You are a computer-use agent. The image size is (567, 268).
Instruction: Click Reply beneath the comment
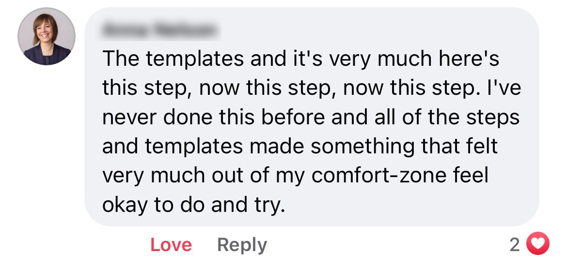coord(242,245)
